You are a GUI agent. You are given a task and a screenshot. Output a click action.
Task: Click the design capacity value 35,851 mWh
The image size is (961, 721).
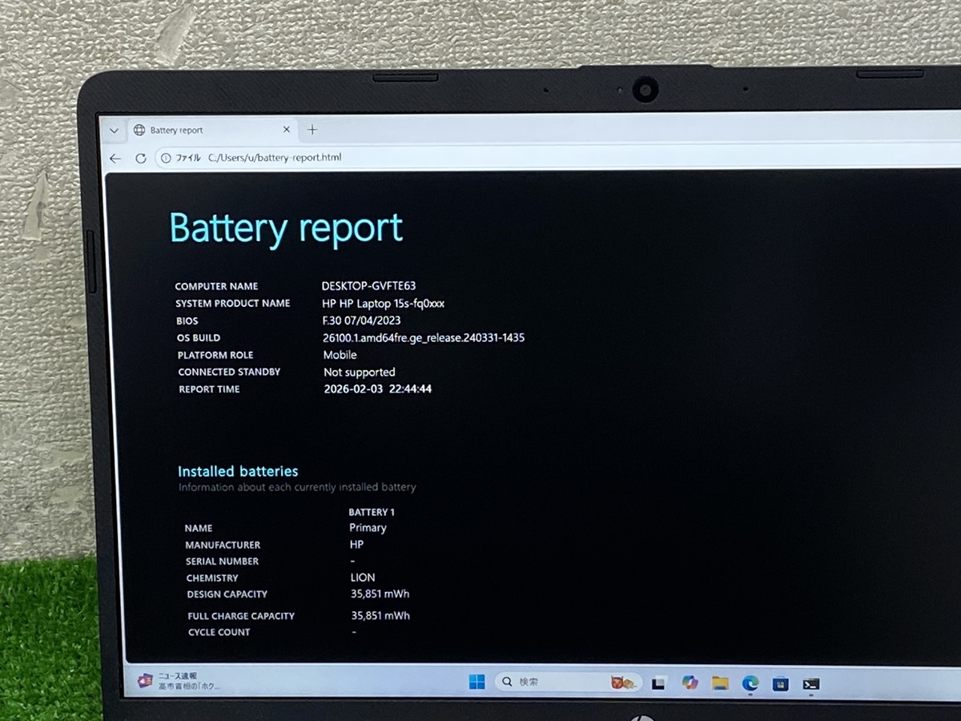pos(380,594)
